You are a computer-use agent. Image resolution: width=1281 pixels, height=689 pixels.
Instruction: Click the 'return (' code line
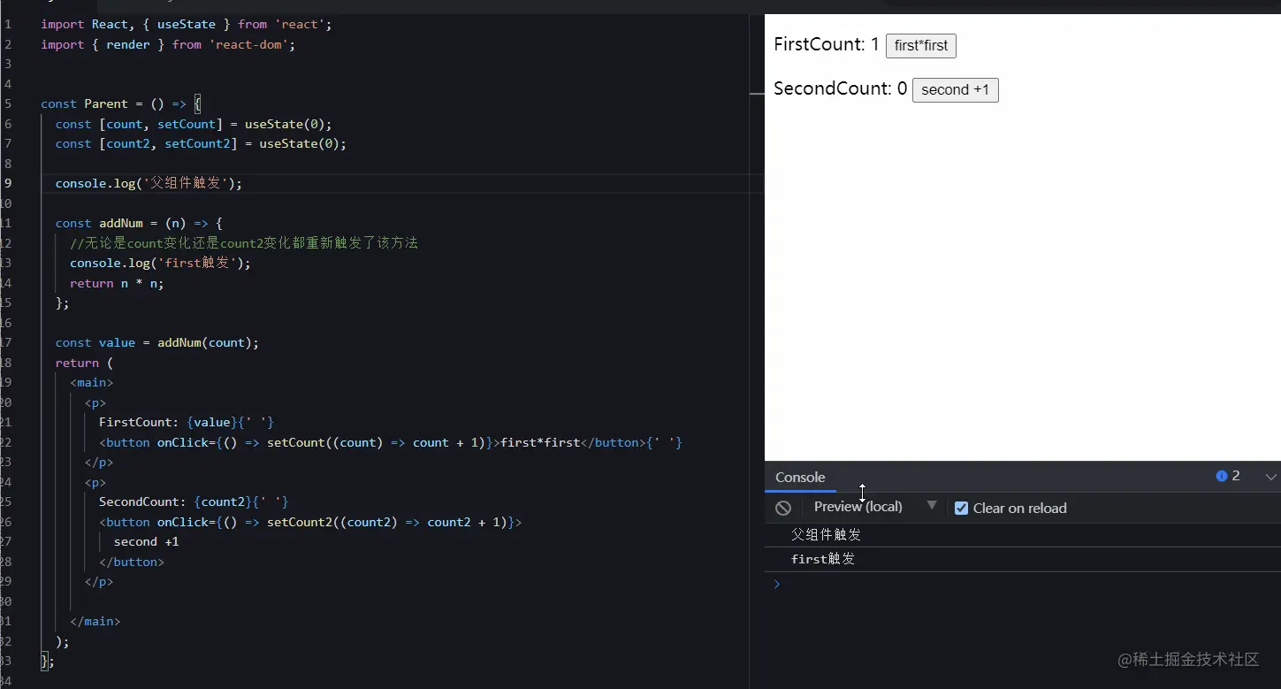84,363
